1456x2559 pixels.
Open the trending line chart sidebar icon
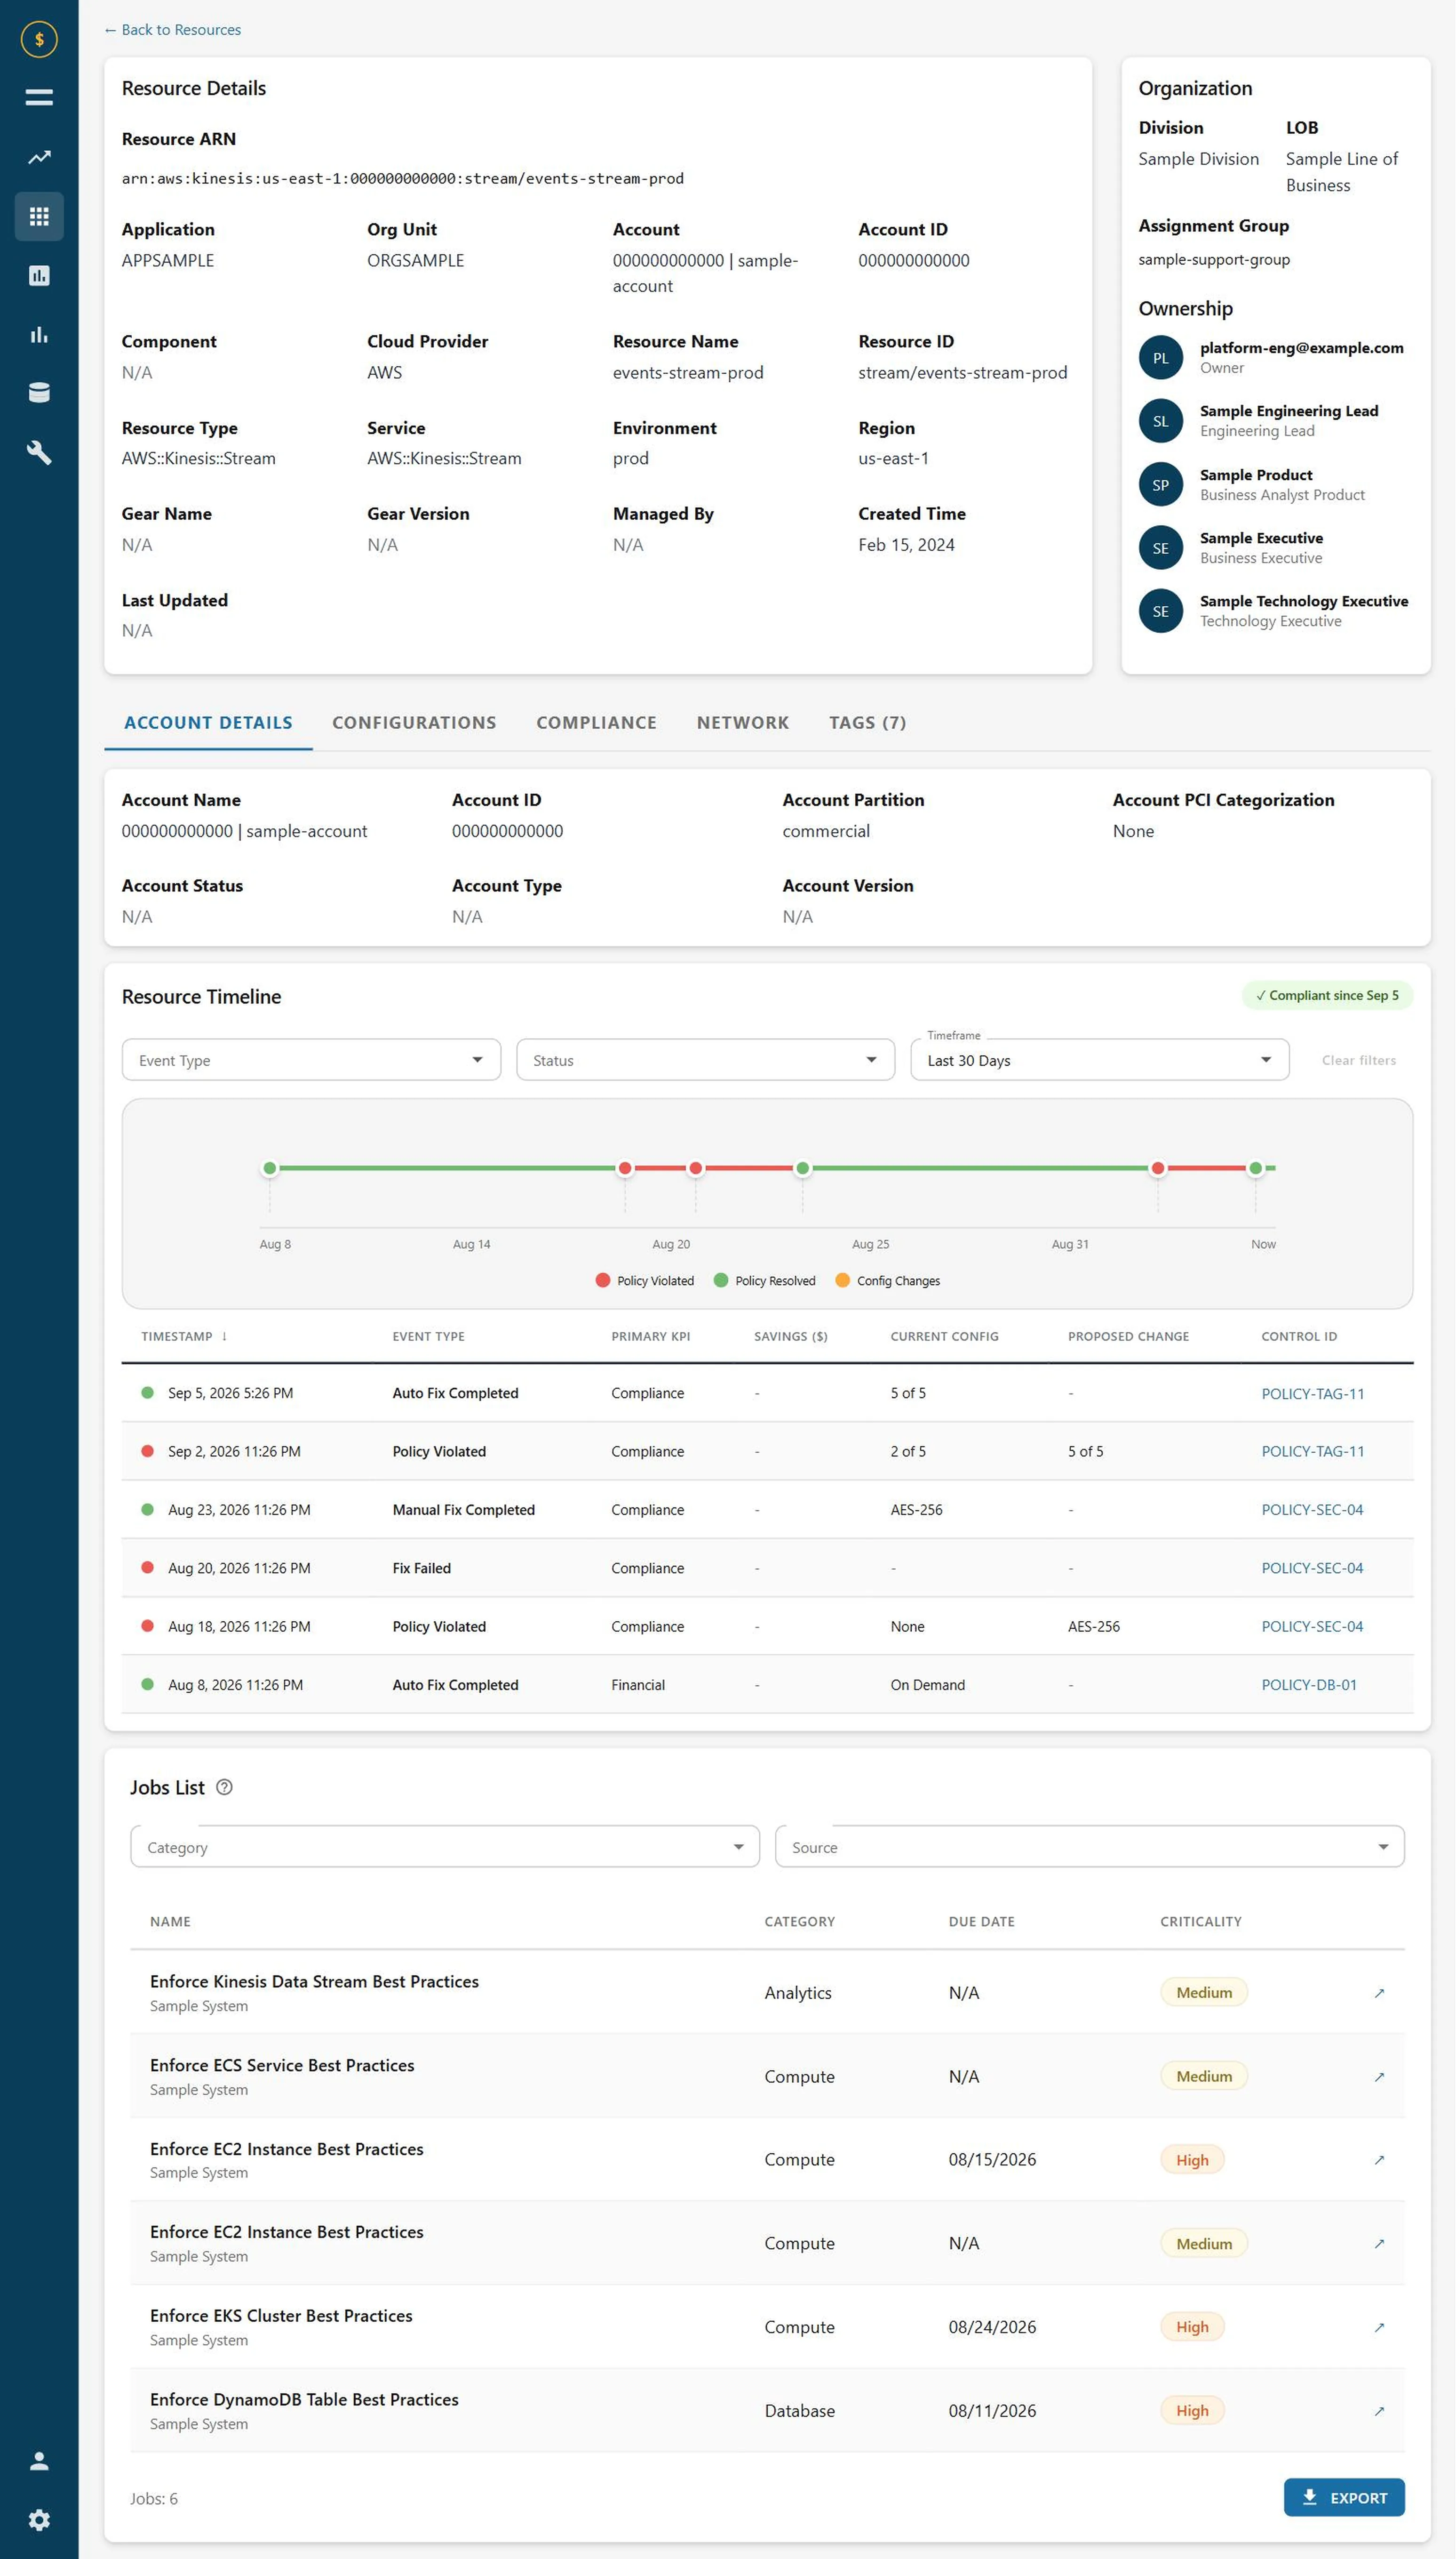[x=39, y=157]
